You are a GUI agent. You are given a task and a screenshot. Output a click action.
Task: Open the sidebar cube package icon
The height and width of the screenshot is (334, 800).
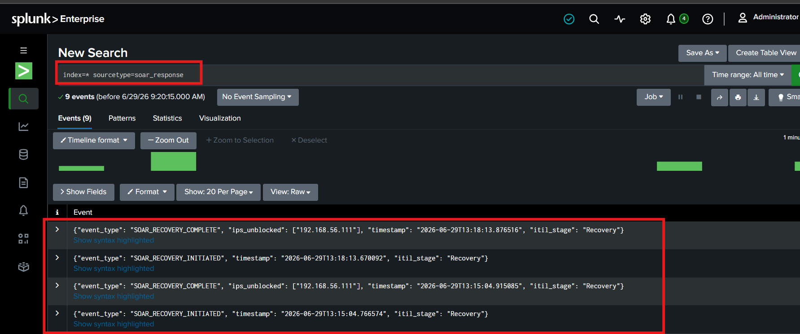(x=23, y=267)
